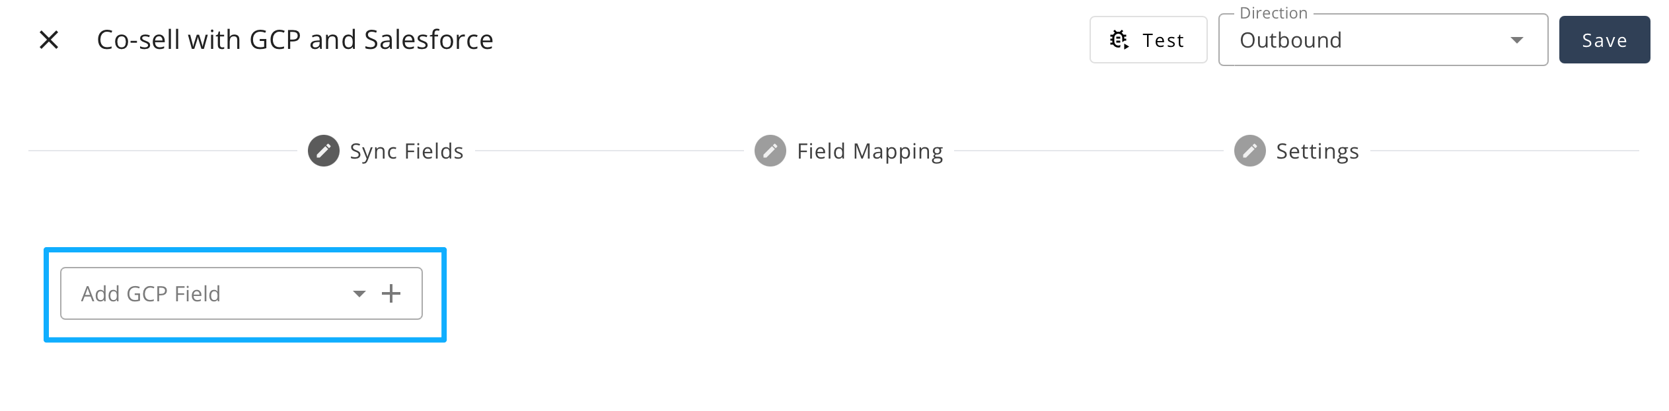1669x411 pixels.
Task: Open the Settings step
Action: click(1317, 151)
